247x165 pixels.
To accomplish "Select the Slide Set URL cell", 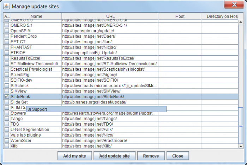I will 109,102.
